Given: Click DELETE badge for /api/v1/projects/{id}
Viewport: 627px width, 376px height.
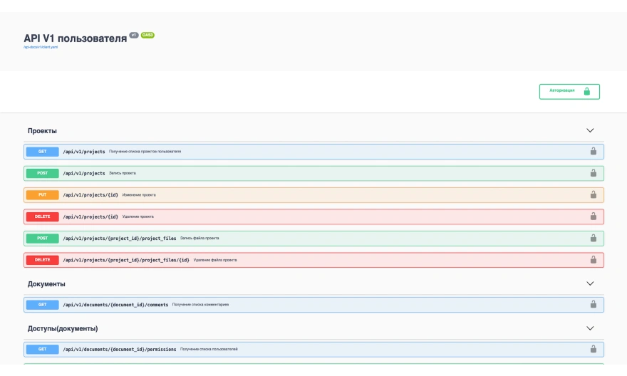Looking at the screenshot, I should pyautogui.click(x=43, y=216).
